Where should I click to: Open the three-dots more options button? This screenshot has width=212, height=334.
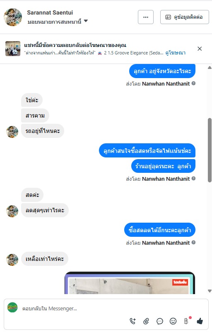pyautogui.click(x=146, y=17)
